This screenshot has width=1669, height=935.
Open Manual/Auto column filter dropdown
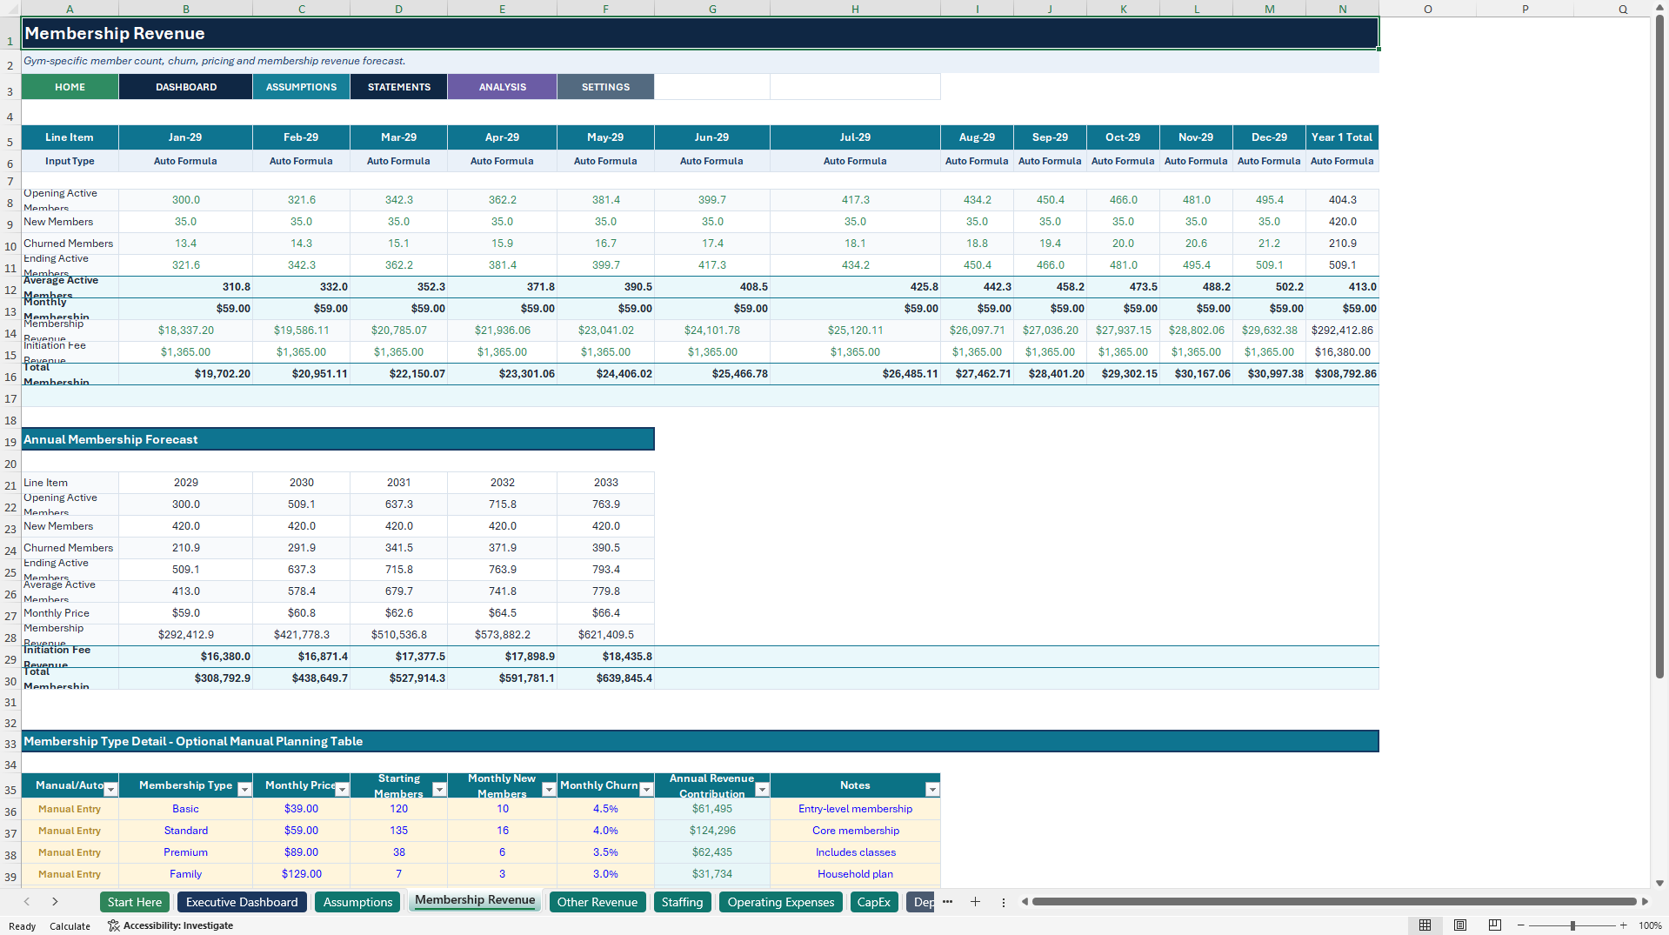click(110, 790)
